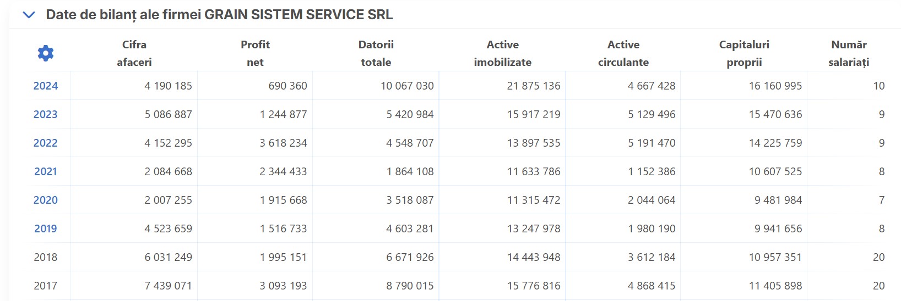Select net profit value 3 093 193

[x=284, y=286]
